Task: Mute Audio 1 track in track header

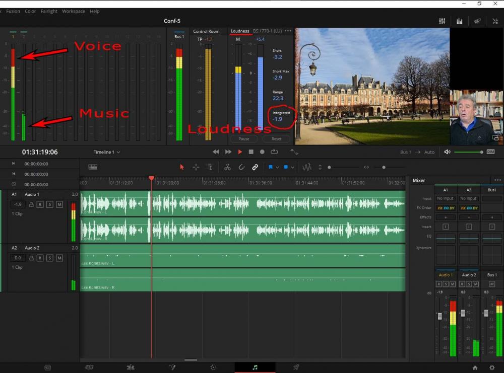Action: pyautogui.click(x=59, y=204)
